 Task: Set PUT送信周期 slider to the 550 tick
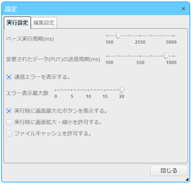tap(140, 56)
